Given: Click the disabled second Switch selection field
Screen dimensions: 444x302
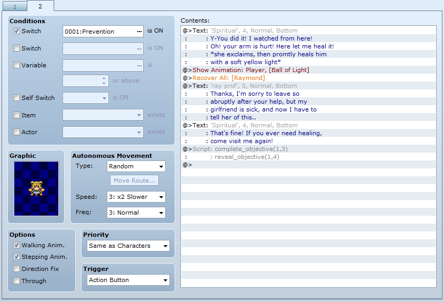Looking at the screenshot, I should tap(103, 48).
